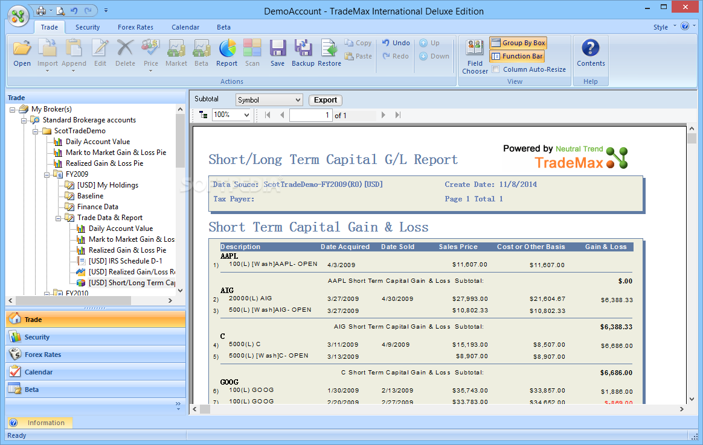The width and height of the screenshot is (703, 445).
Task: Open the Field Chooser
Action: point(475,57)
